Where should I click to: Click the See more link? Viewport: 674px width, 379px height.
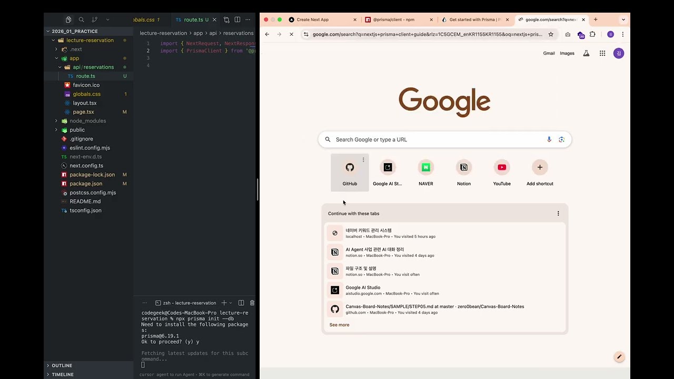[339, 325]
